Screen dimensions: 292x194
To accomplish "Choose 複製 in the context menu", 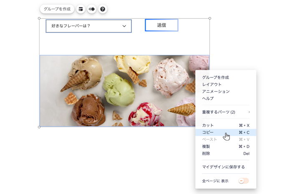I will tap(226, 147).
